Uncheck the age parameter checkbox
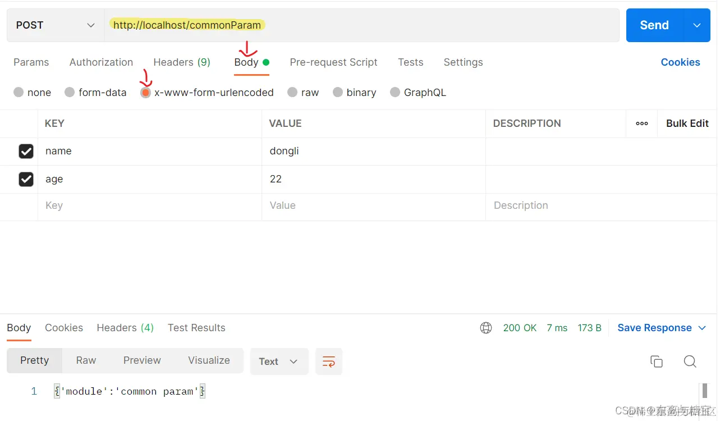Screen dimensions: 720x421 click(26, 179)
